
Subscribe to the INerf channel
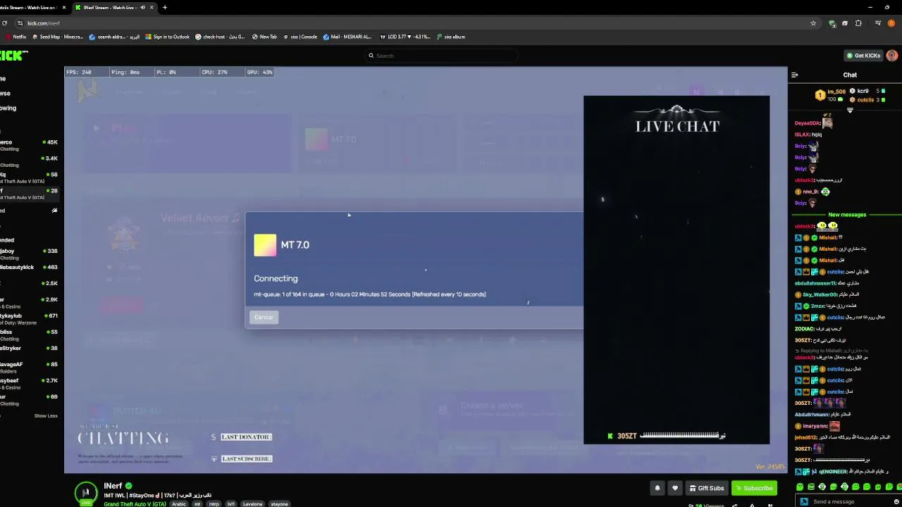coord(754,488)
